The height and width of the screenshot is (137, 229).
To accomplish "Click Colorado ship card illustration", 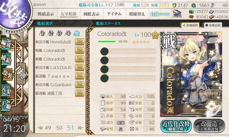I will (191, 75).
